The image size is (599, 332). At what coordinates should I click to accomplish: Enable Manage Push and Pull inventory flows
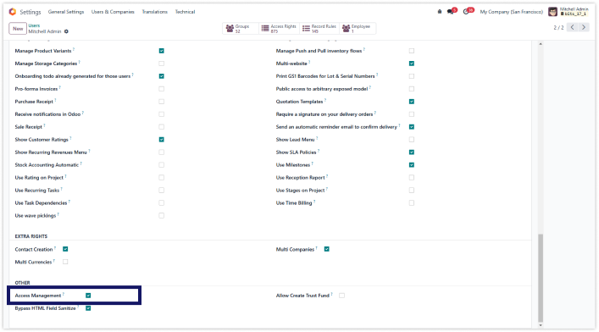[412, 51]
